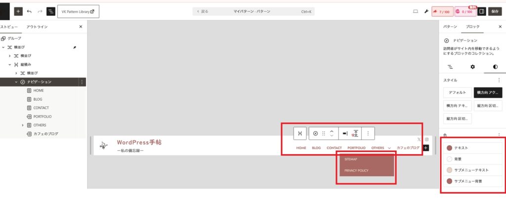Change vertical alignment in block toolbar
The height and width of the screenshot is (202, 506).
coord(356,133)
